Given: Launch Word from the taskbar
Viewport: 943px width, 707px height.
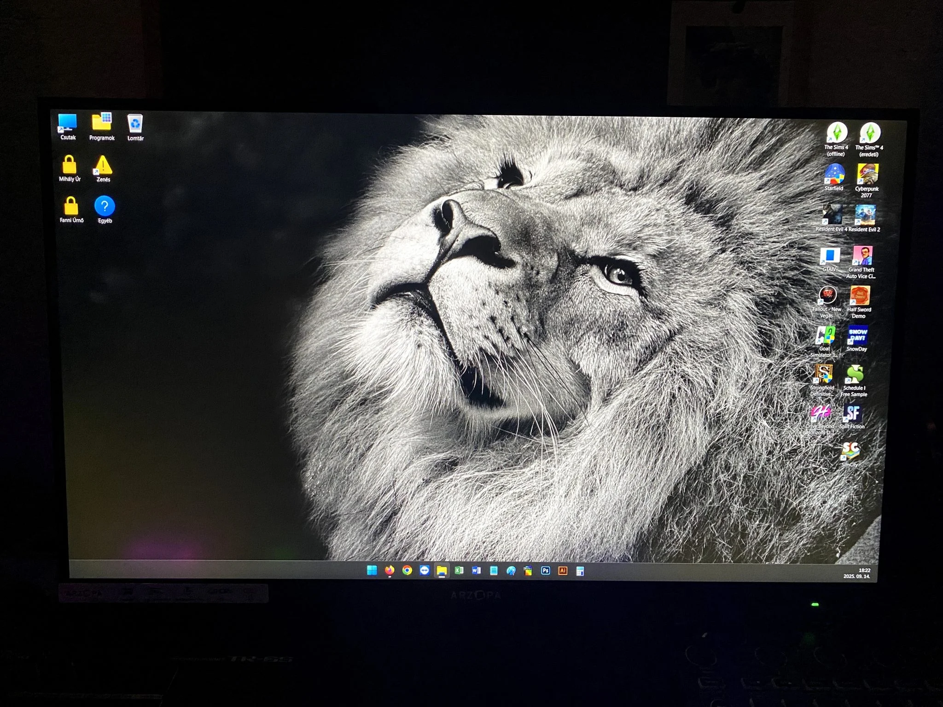Looking at the screenshot, I should [476, 570].
